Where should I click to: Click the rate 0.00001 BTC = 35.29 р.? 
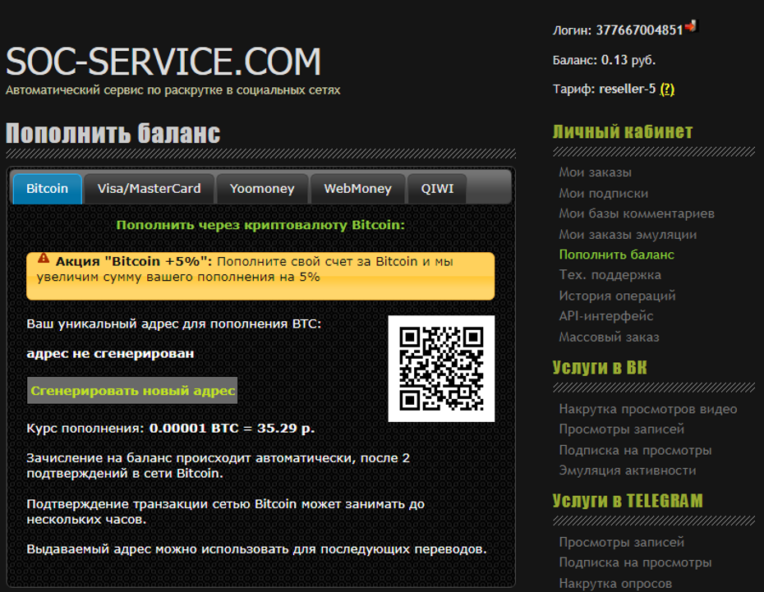tap(232, 428)
